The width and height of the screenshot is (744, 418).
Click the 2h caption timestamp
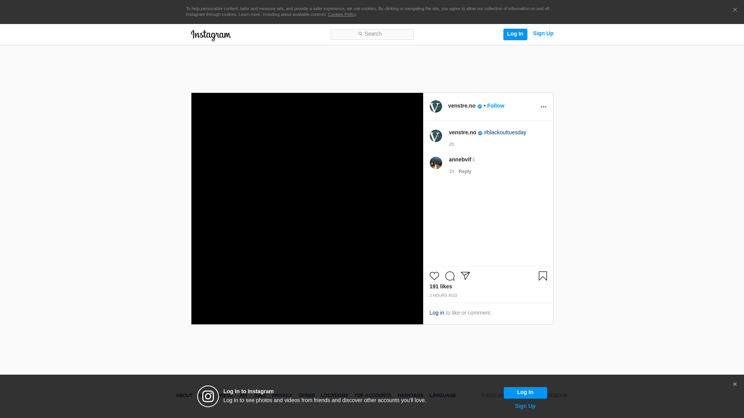(451, 144)
